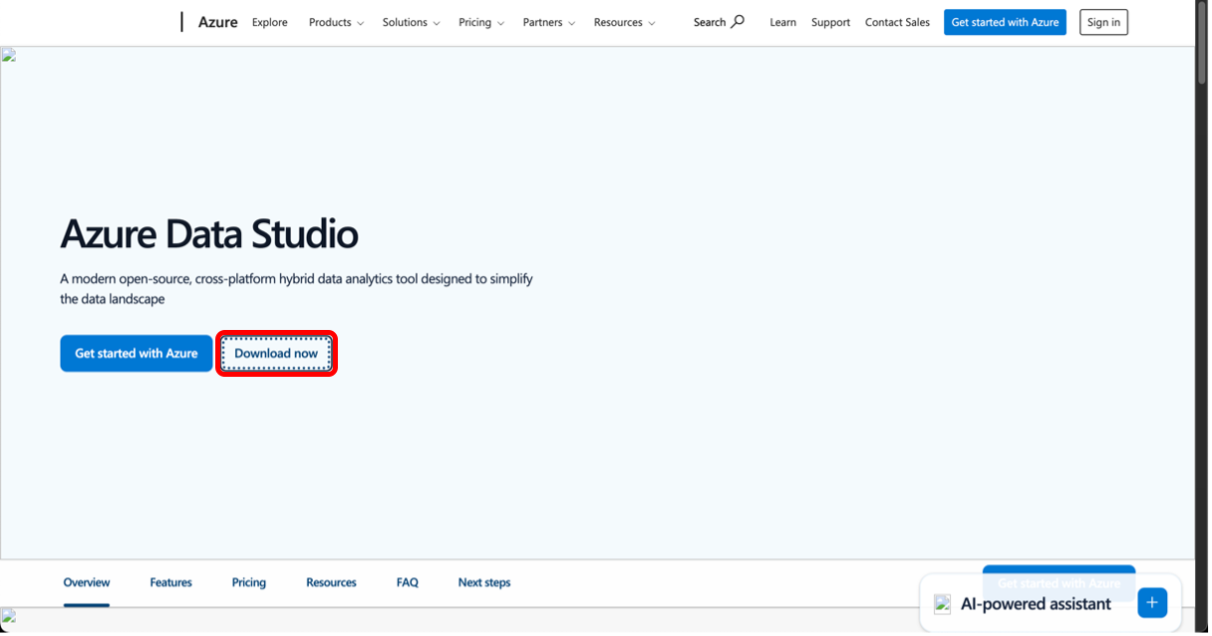Switch to the Features tab
The image size is (1212, 636).
tap(171, 583)
